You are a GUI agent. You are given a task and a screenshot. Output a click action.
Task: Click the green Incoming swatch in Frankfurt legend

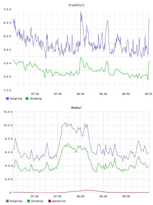27,98
